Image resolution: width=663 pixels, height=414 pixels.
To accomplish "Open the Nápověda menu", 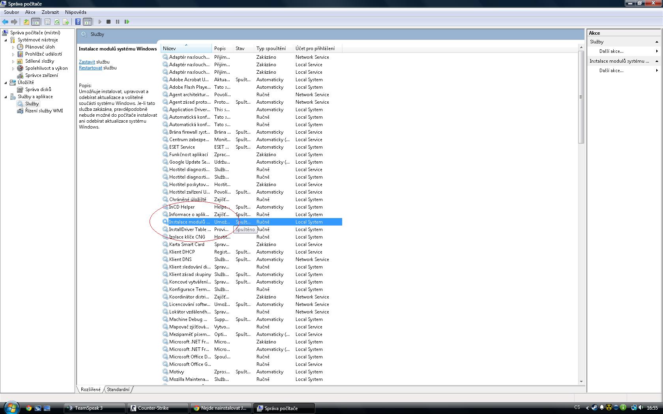I will [76, 12].
